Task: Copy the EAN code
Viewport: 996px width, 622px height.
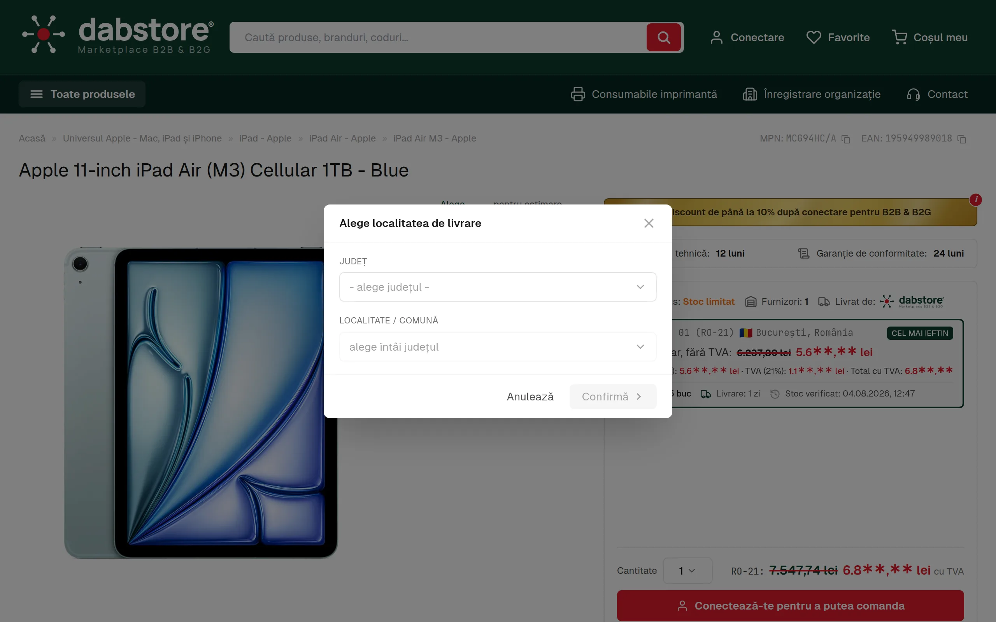Action: (x=962, y=139)
